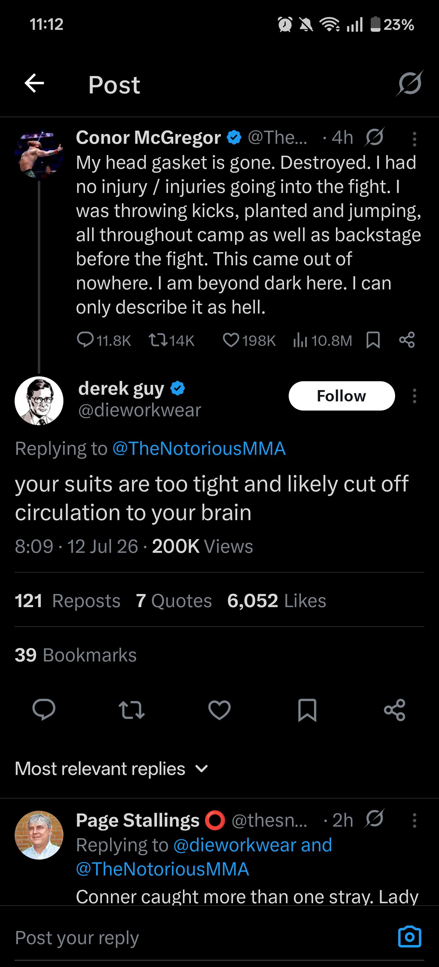
Task: View the 121 Reposts list
Action: click(67, 601)
